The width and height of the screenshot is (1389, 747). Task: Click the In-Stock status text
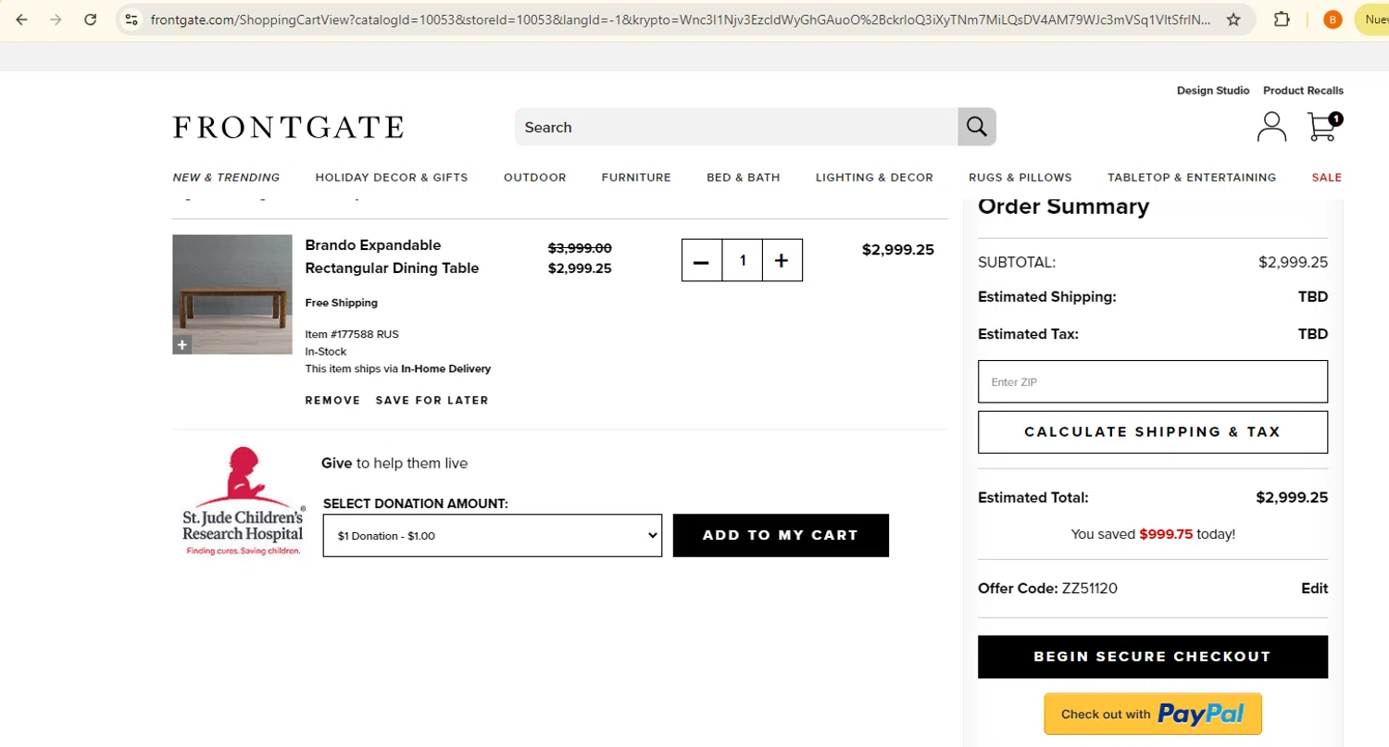326,352
